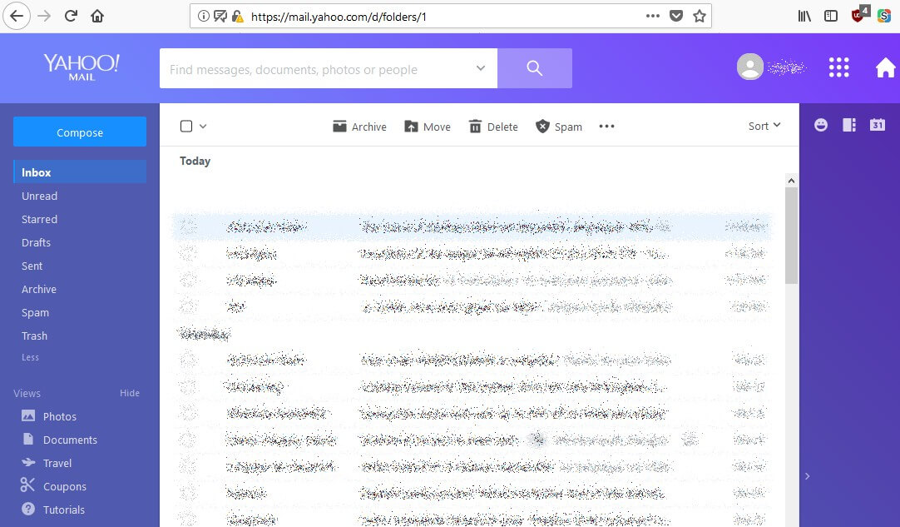Click the Move toolbar button
The height and width of the screenshot is (527, 900).
point(428,127)
